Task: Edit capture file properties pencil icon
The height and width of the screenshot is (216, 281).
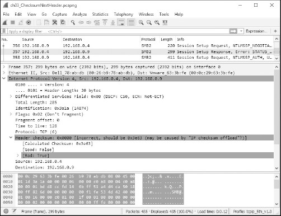Action: 14,211
